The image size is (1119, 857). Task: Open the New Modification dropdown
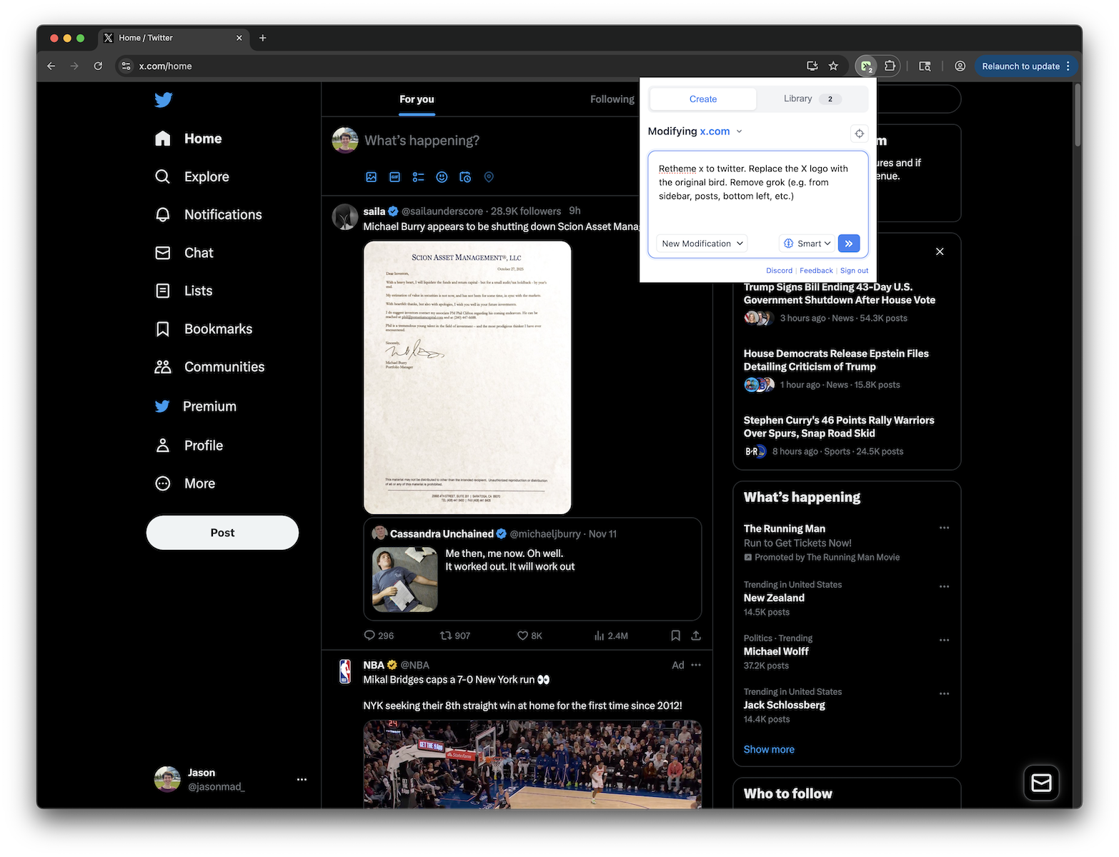coord(701,243)
